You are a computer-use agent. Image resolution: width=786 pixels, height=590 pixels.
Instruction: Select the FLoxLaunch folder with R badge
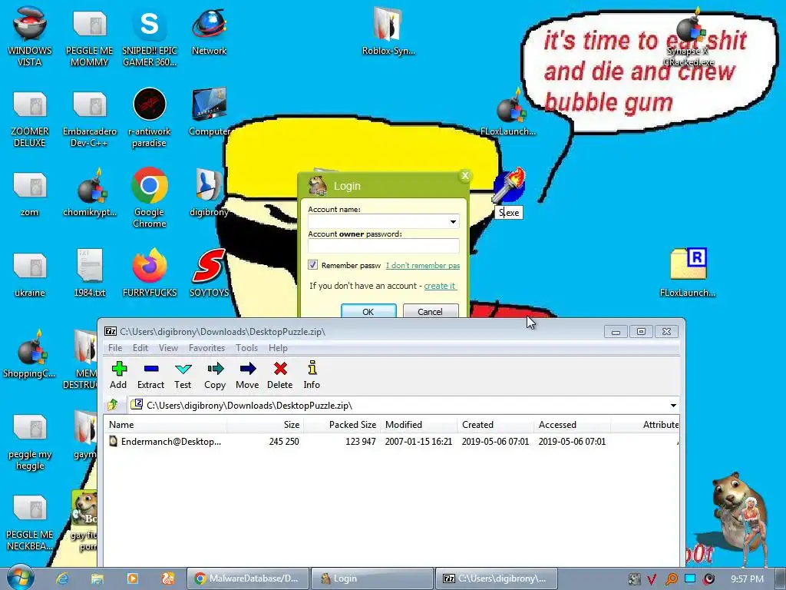[688, 273]
